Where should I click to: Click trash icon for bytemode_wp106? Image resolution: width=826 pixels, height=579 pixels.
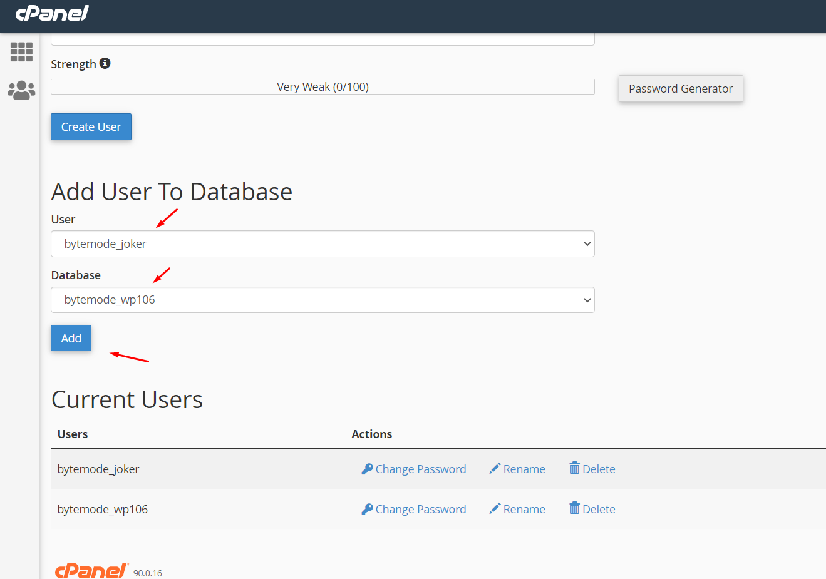coord(574,508)
